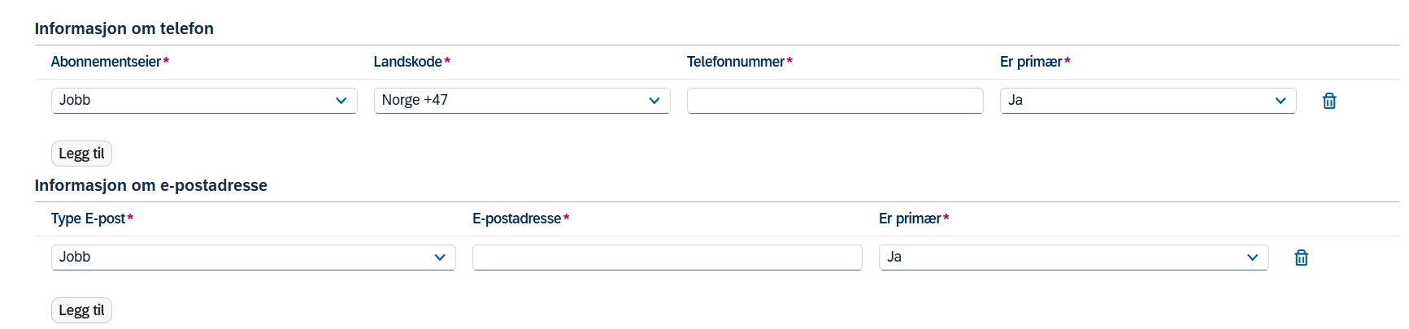
Task: Click chevron arrow of phone Er primær dropdown
Action: (x=1281, y=101)
